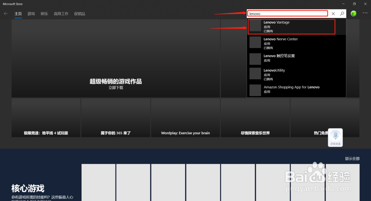Click the microphone speech button

coord(335,137)
